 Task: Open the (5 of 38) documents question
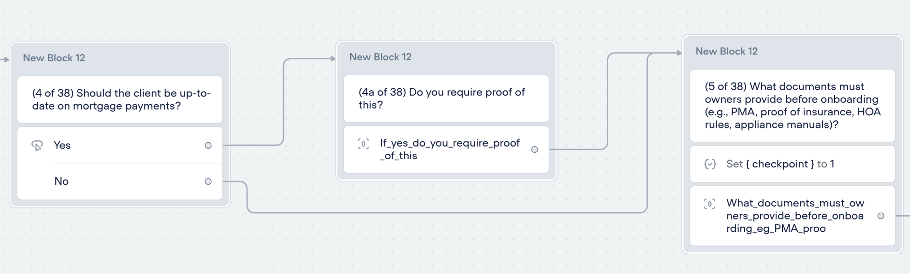[x=793, y=106]
